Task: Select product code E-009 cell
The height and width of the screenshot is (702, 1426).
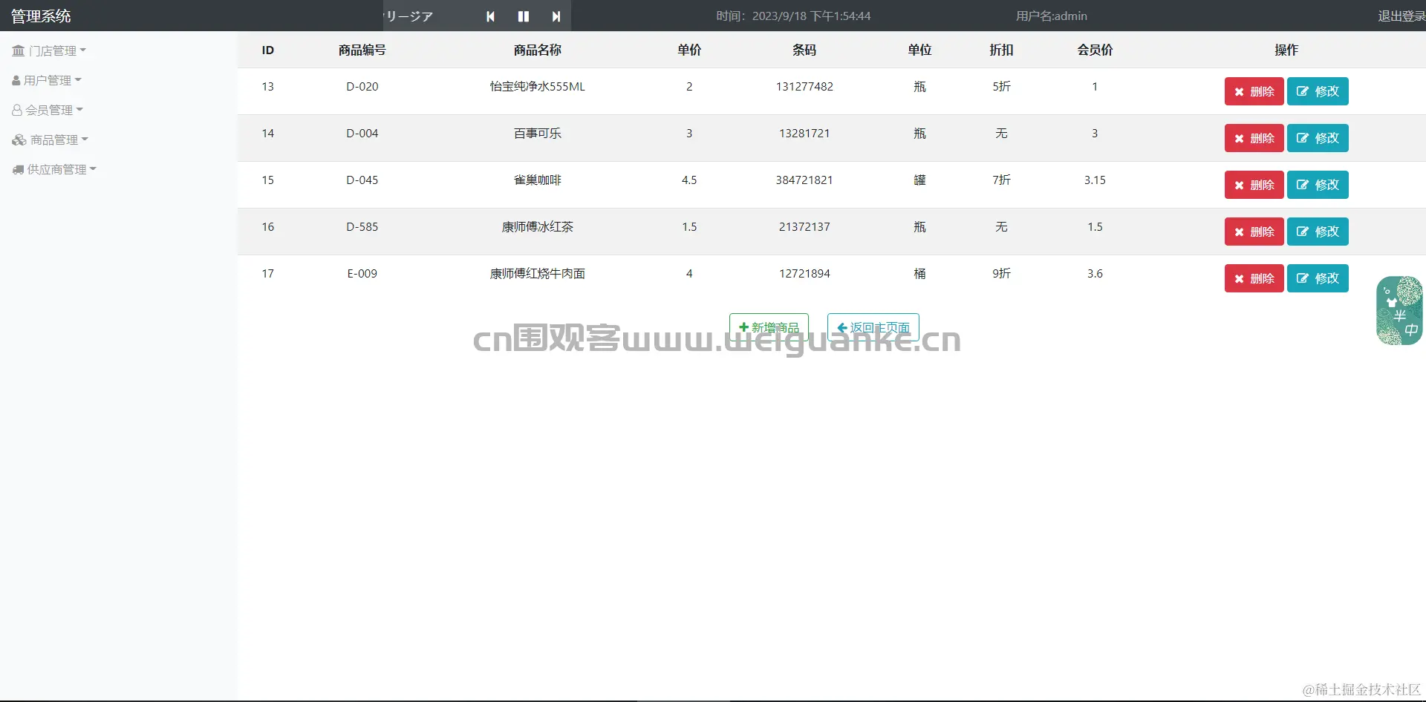Action: (x=362, y=273)
